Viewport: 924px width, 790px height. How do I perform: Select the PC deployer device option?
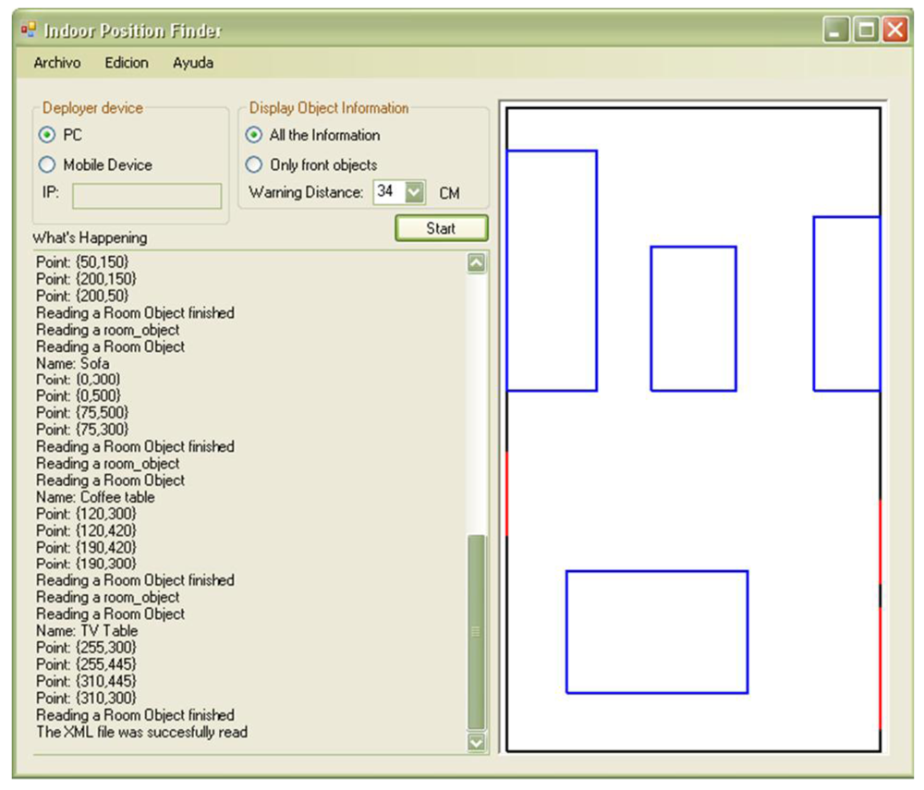(47, 135)
